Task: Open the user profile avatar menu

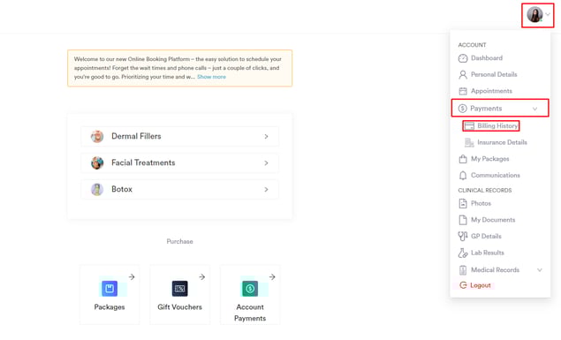Action: [534, 15]
